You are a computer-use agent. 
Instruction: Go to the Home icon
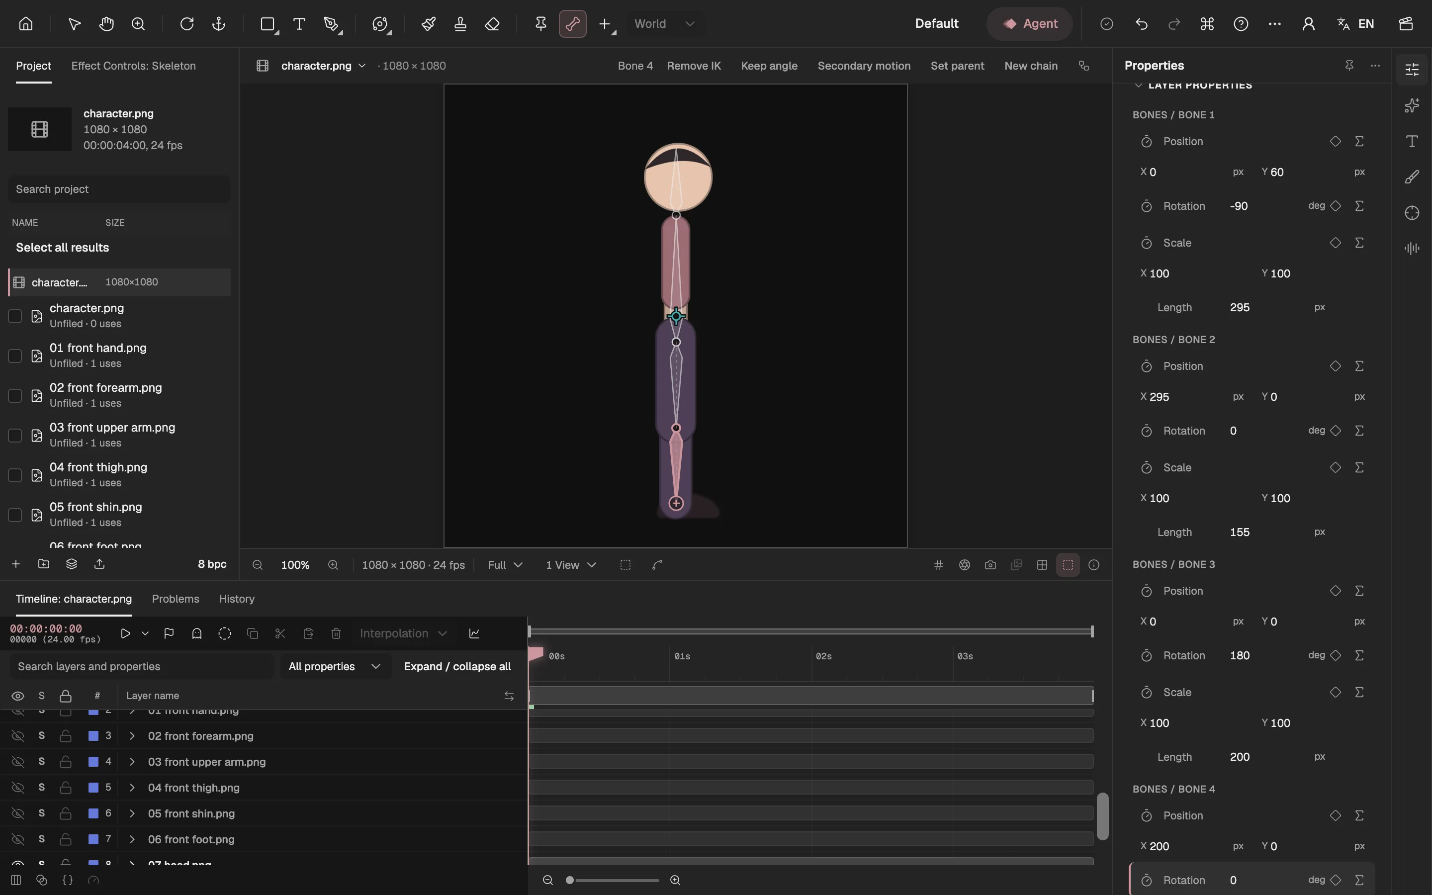25,24
